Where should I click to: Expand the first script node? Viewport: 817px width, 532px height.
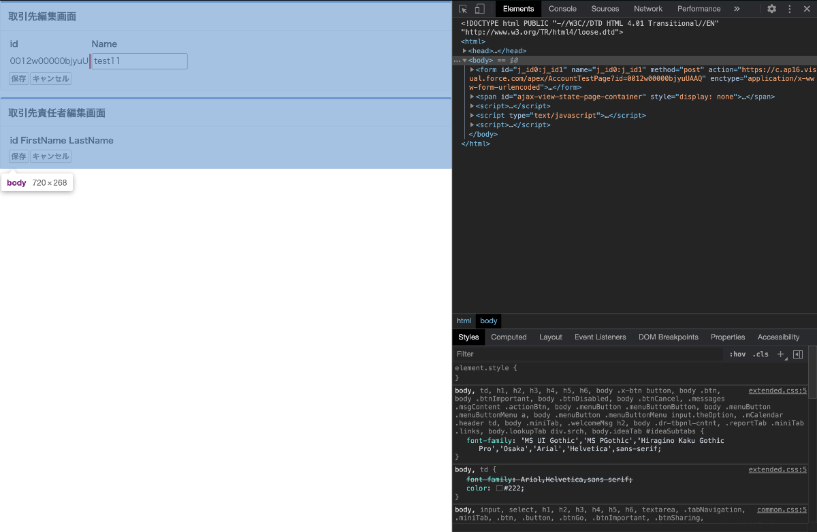pos(472,106)
